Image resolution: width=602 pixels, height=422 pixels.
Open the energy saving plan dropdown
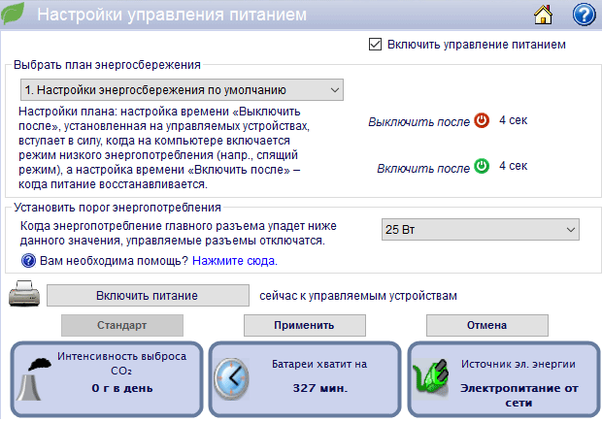coord(182,90)
